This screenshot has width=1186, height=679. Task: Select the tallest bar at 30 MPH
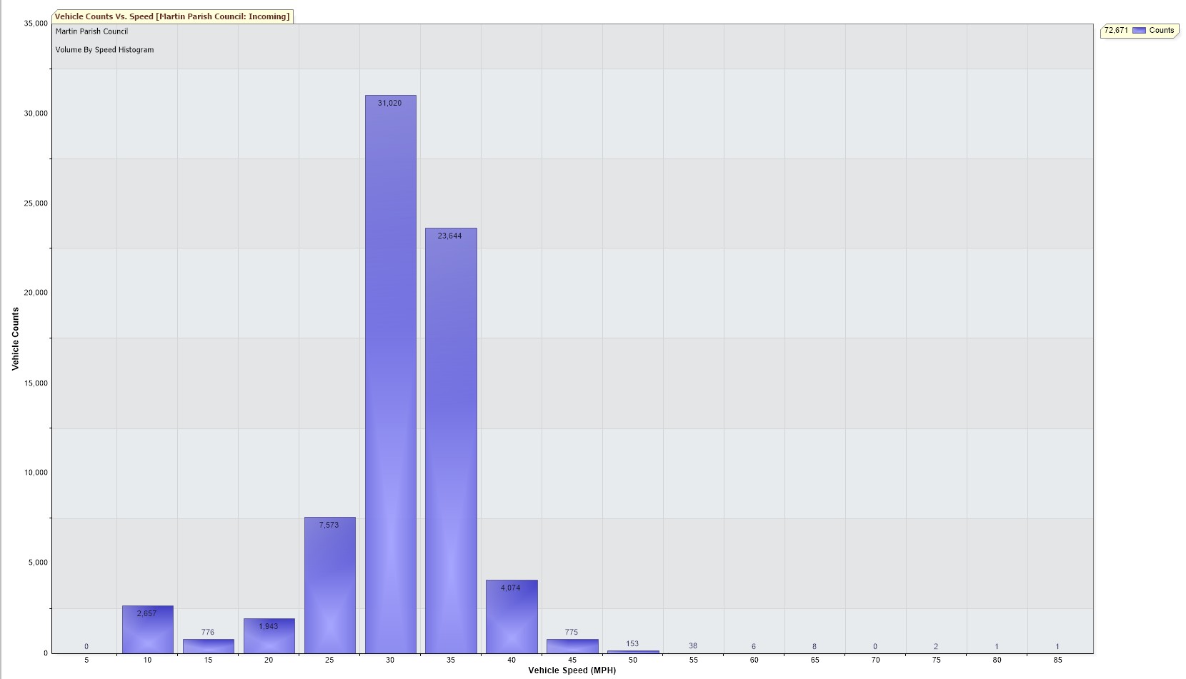click(x=390, y=371)
